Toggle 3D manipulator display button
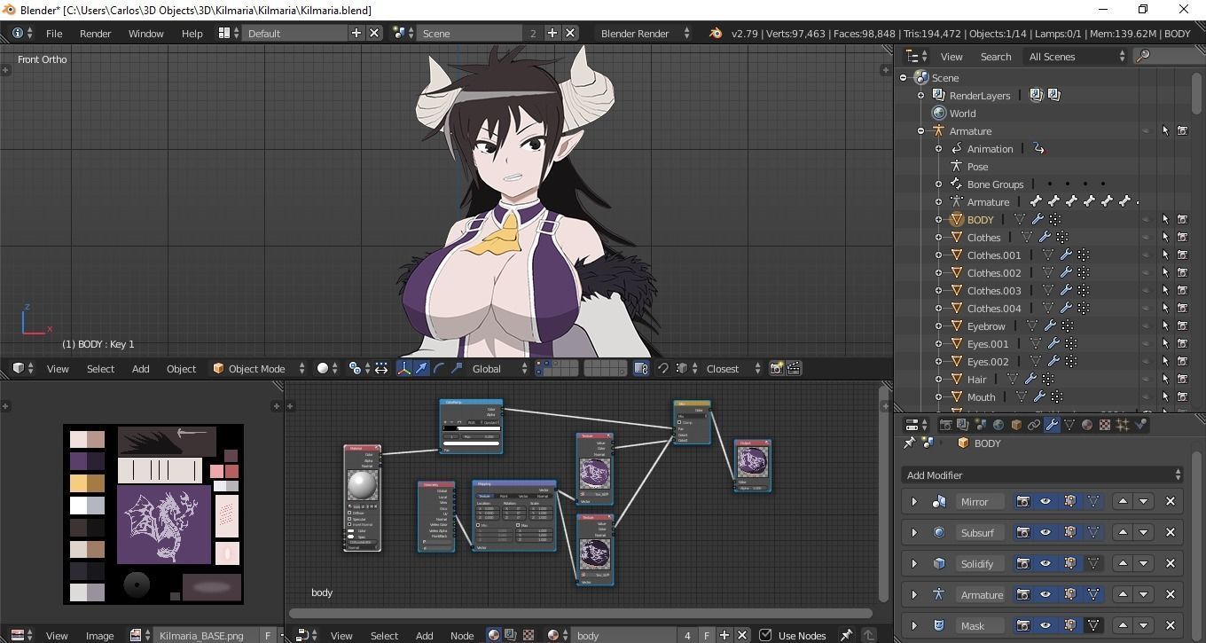 pyautogui.click(x=403, y=369)
